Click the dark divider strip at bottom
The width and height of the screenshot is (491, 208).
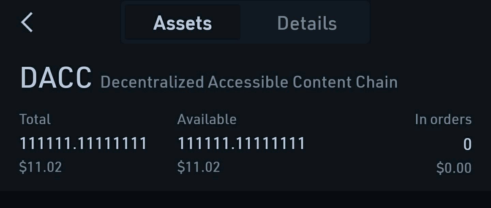[x=245, y=199]
